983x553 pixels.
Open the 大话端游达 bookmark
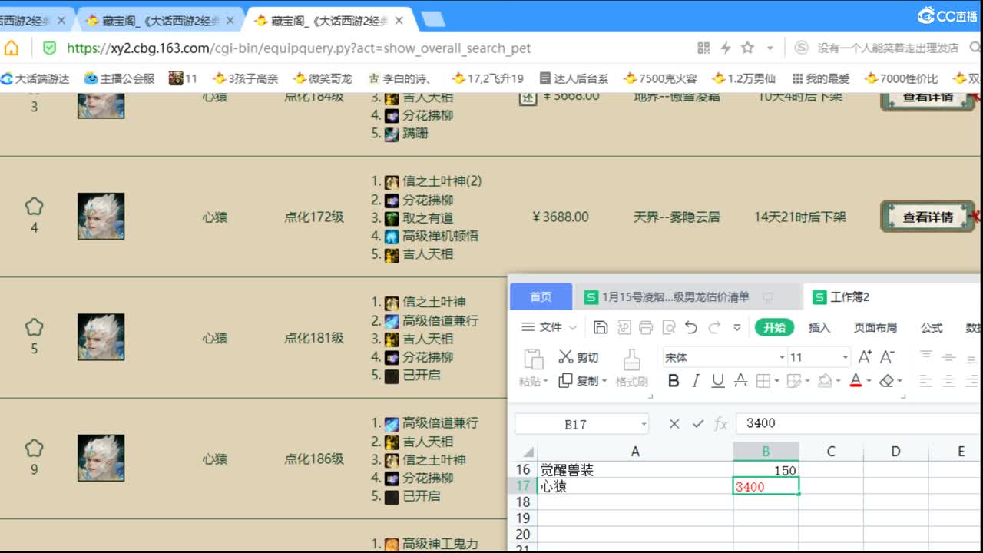[35, 78]
